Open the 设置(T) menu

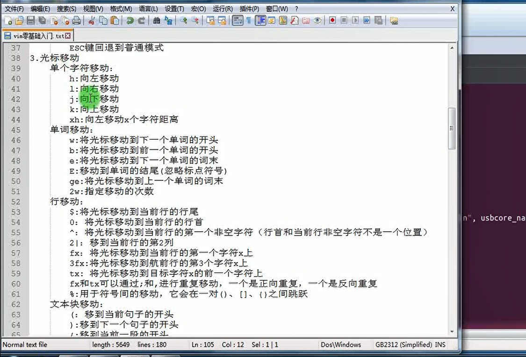(174, 9)
